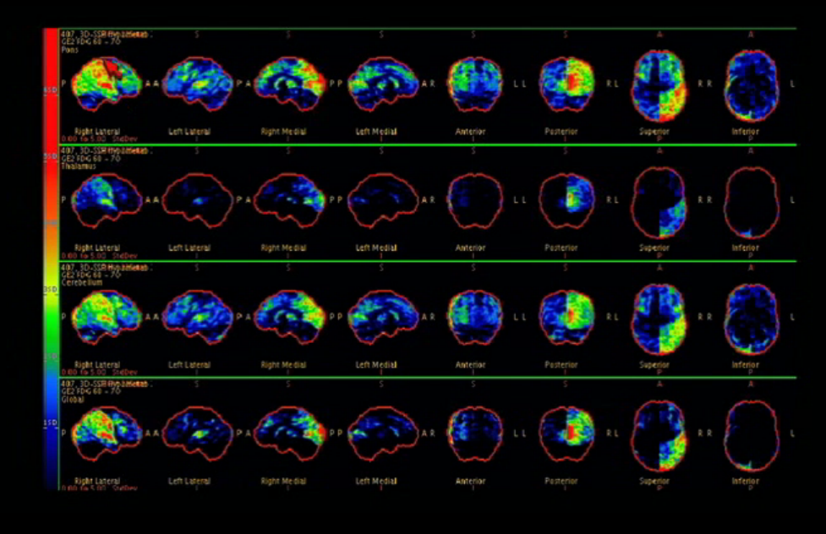Open the Left Lateral projection in the Thalamus row
Image resolution: width=826 pixels, height=534 pixels.
pos(196,199)
